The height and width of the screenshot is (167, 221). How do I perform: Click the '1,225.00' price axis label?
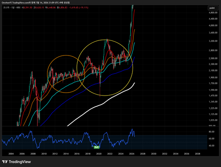coord(213,108)
